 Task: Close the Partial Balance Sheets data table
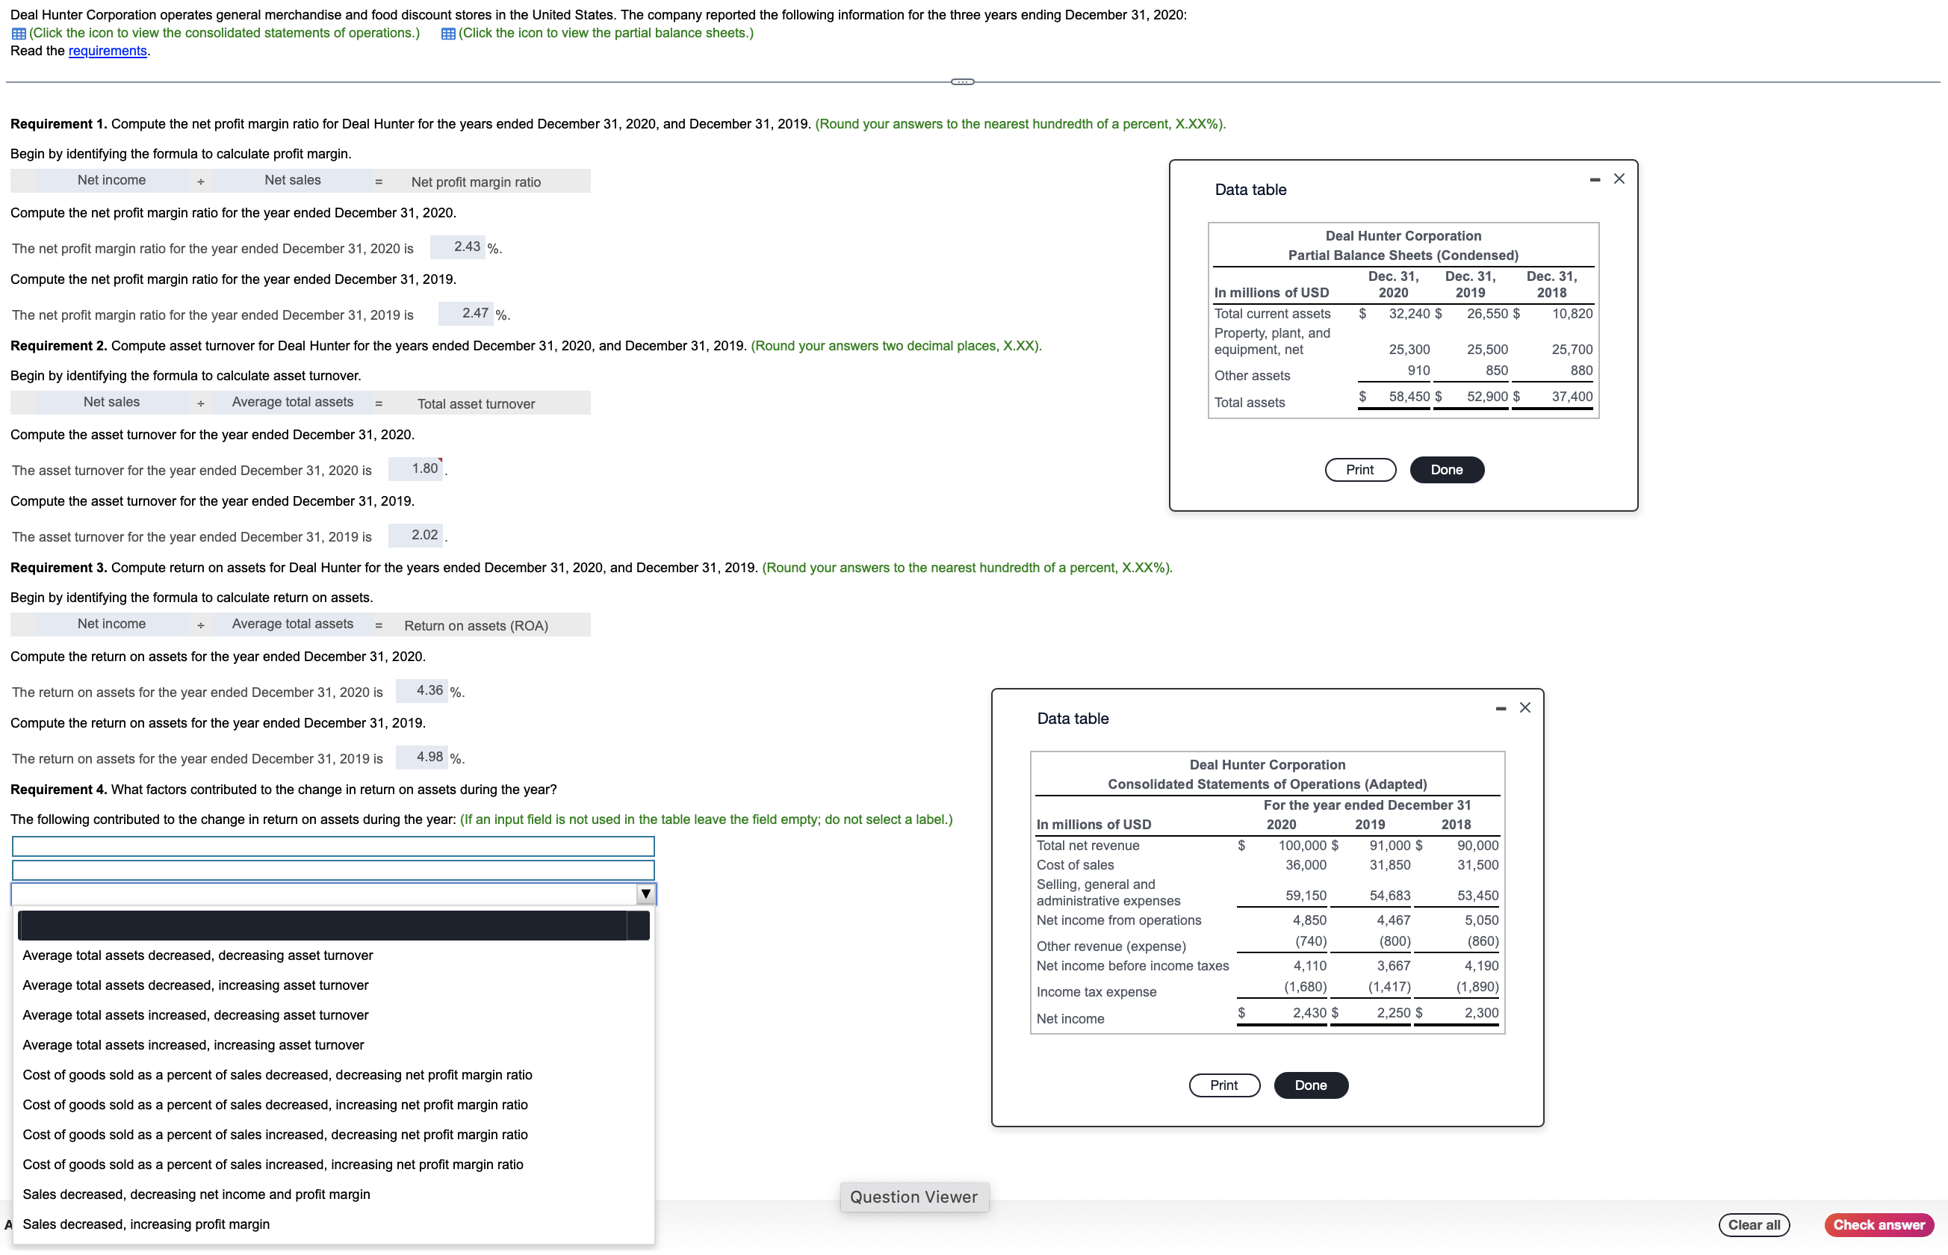click(x=1618, y=179)
